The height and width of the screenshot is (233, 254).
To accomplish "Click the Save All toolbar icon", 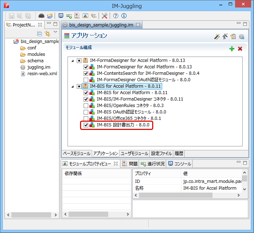I will point(28,16).
